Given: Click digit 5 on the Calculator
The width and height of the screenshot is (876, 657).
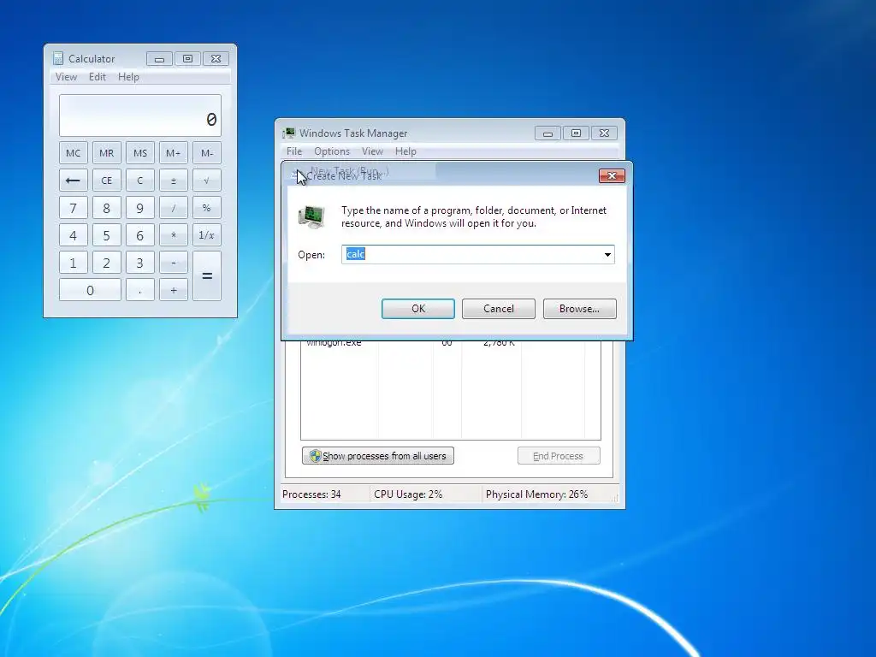Looking at the screenshot, I should point(106,235).
